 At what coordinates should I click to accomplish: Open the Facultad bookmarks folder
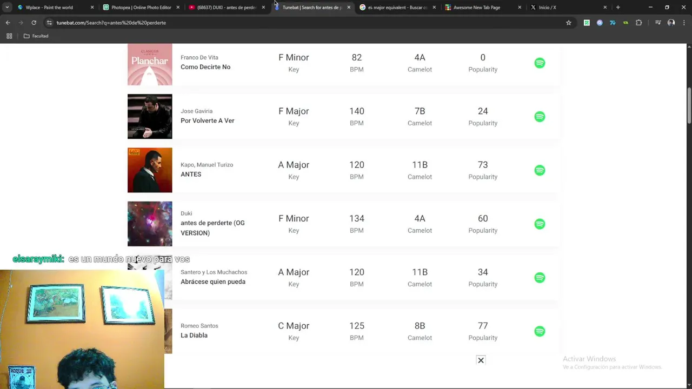36,36
